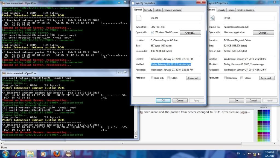Click the EN language indicator
Image resolution: width=280 pixels, height=158 pixels.
tap(238, 154)
